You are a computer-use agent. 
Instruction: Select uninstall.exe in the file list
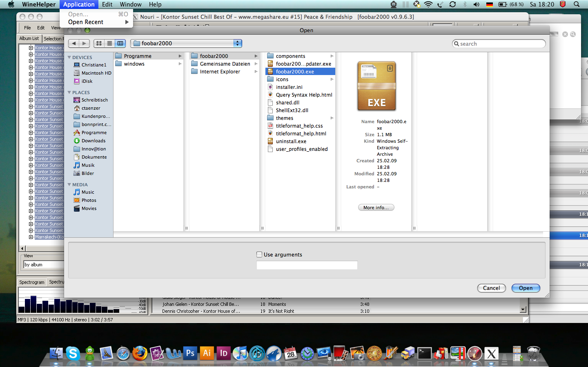click(x=291, y=141)
